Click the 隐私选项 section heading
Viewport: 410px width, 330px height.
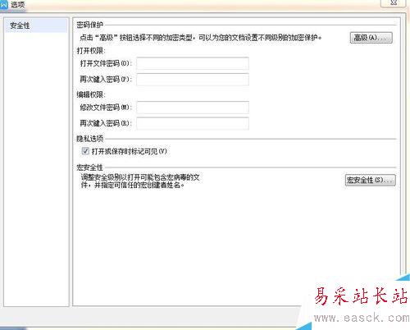90,139
